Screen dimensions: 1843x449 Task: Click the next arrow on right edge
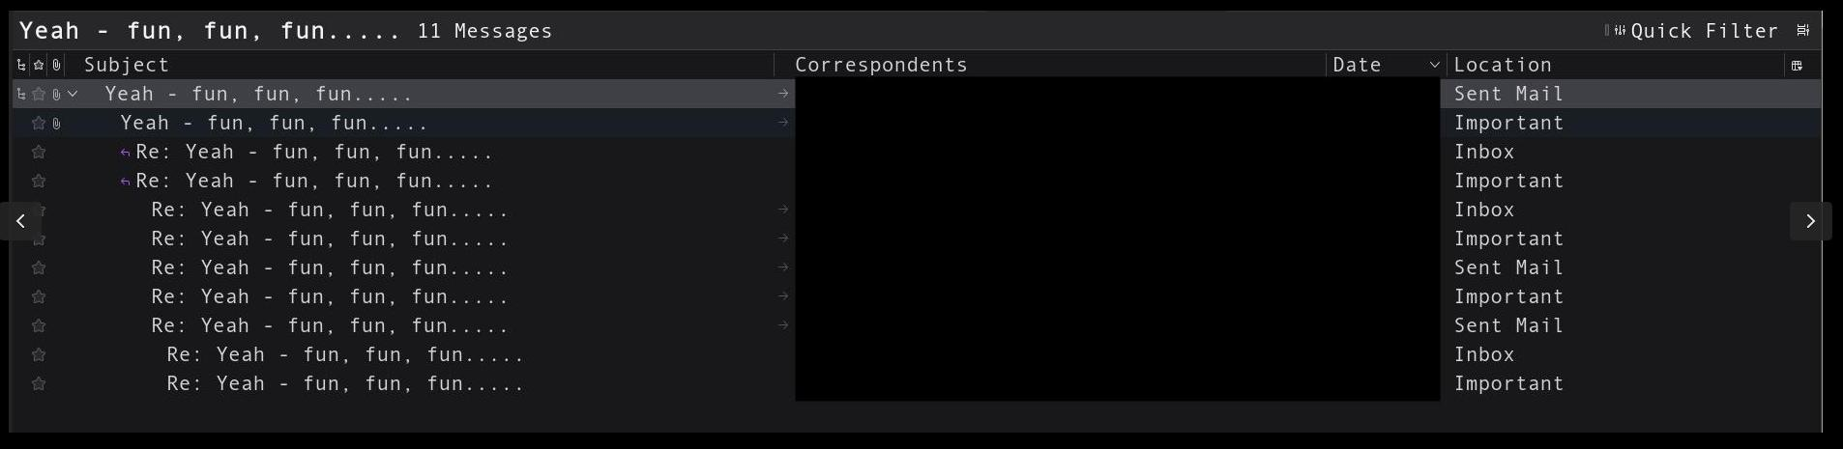pos(1810,221)
